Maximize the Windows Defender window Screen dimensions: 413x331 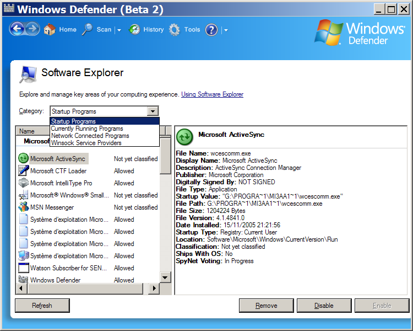tap(392, 9)
